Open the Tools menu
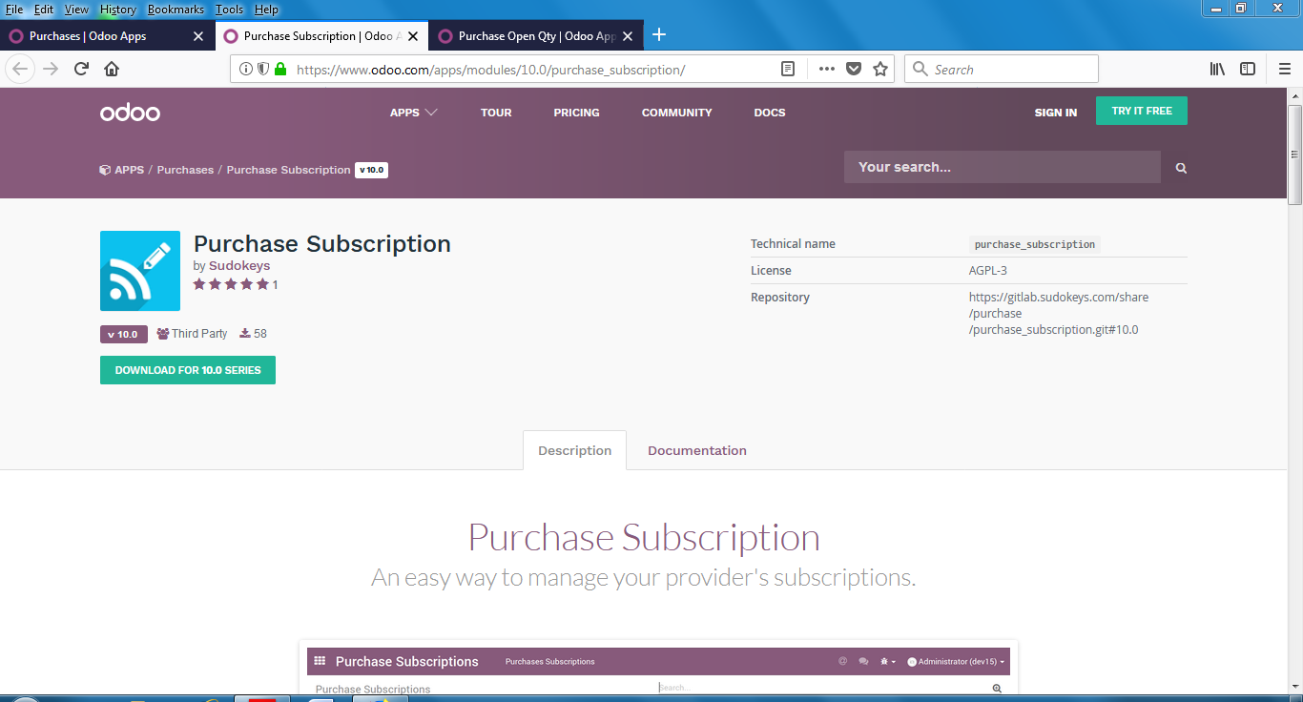 [x=229, y=10]
